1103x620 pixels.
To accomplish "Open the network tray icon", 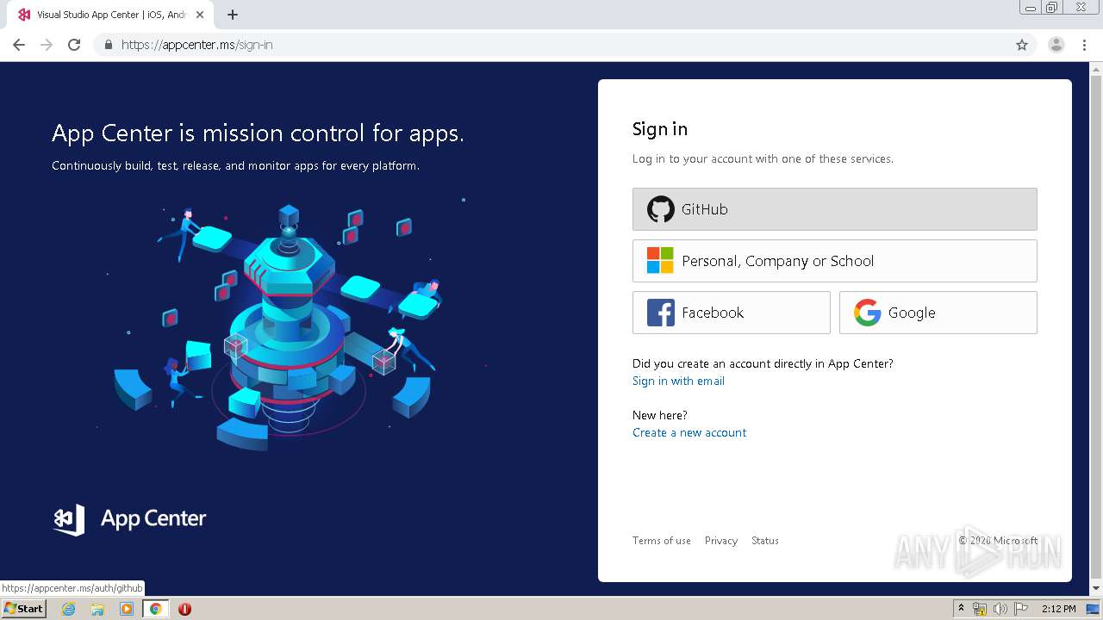I will [980, 609].
